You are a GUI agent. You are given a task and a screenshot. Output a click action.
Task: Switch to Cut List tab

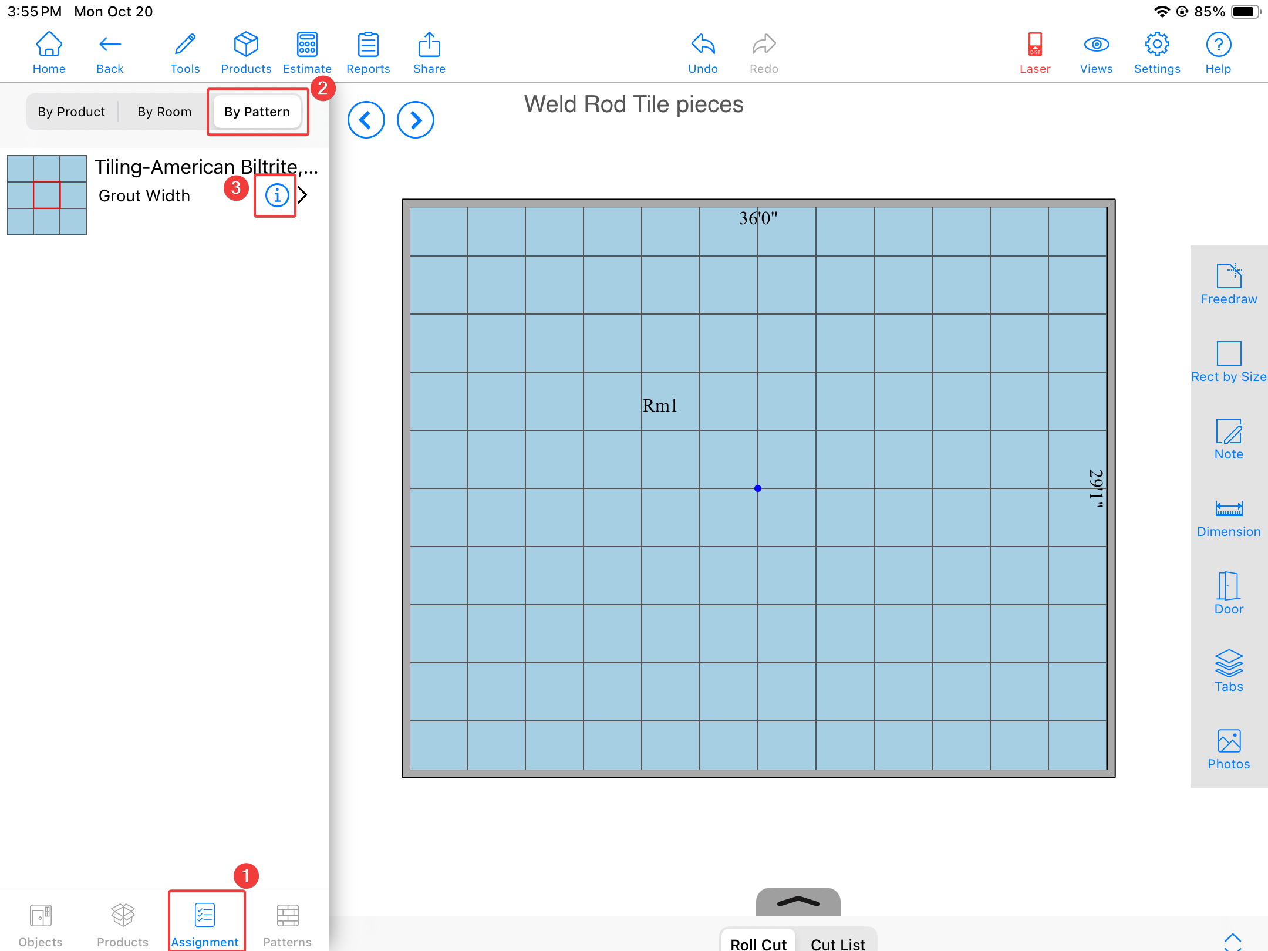(x=837, y=943)
